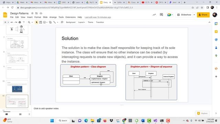
Task: Open the Meet call dropdown arrow
Action: click(172, 15)
